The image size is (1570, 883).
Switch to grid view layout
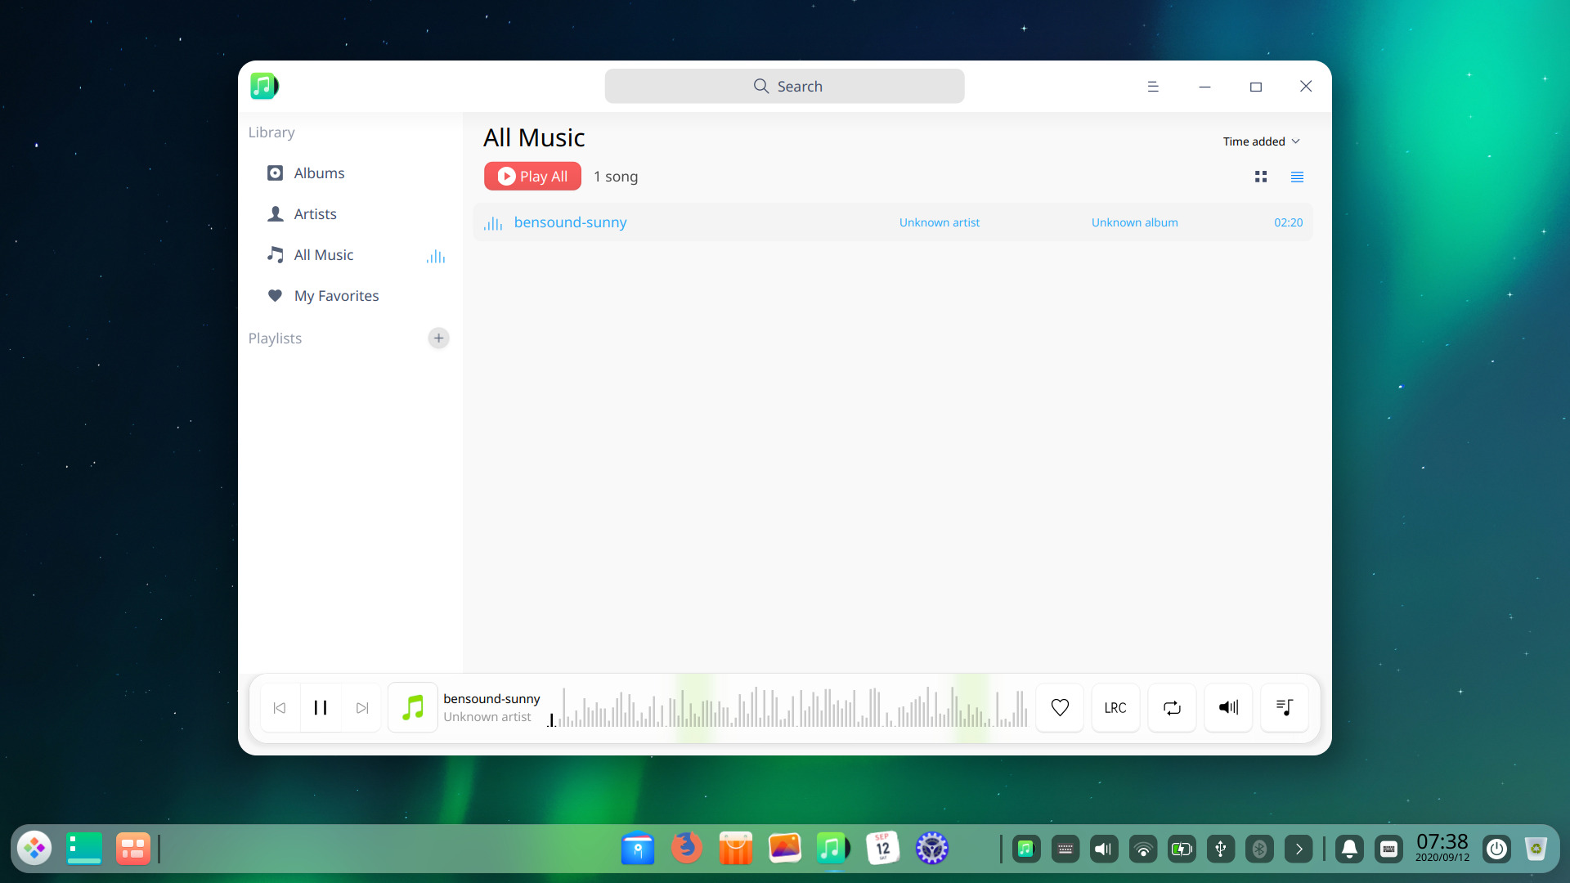(x=1260, y=176)
